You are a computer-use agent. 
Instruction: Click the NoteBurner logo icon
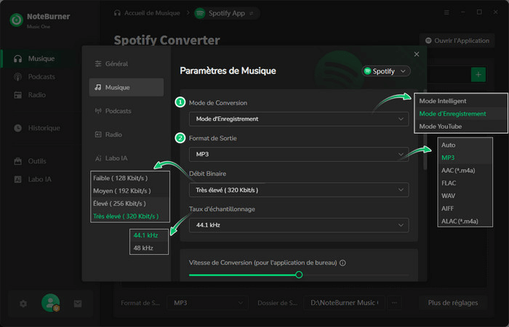(x=16, y=20)
